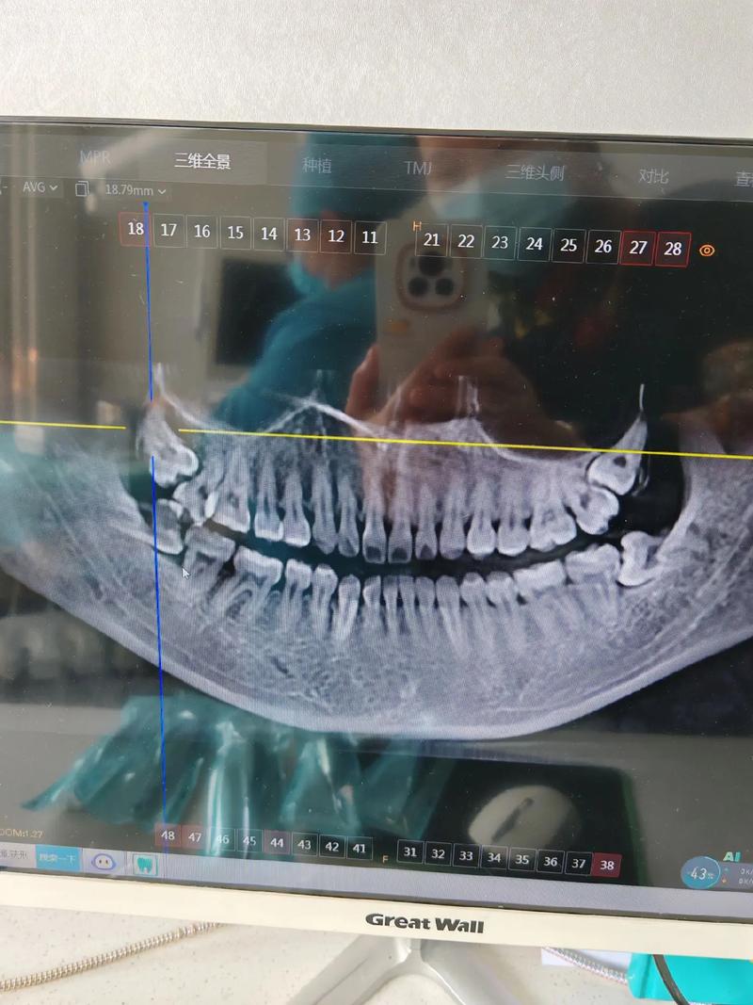Click the 43% circular performance indicator
This screenshot has width=753, height=1005.
click(x=698, y=874)
